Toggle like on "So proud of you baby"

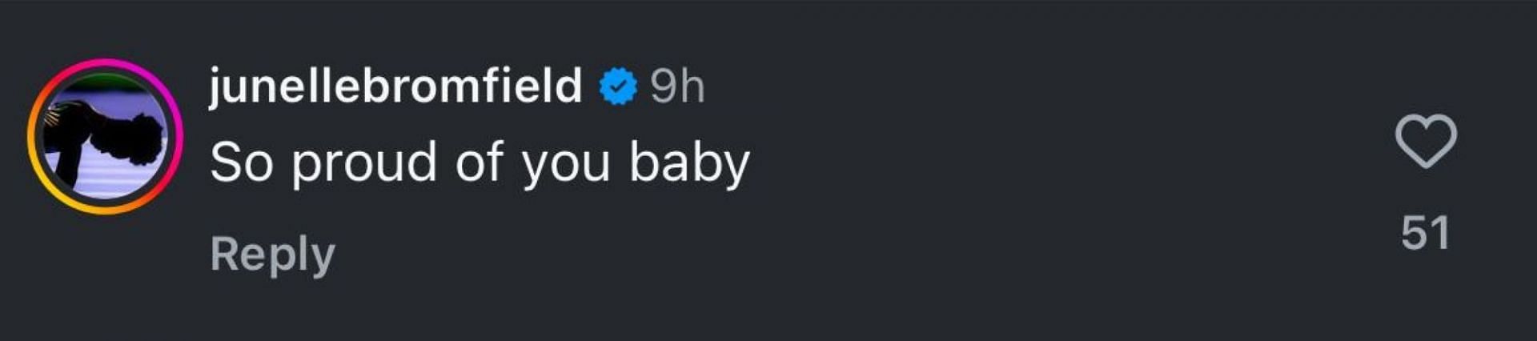pyautogui.click(x=1426, y=141)
